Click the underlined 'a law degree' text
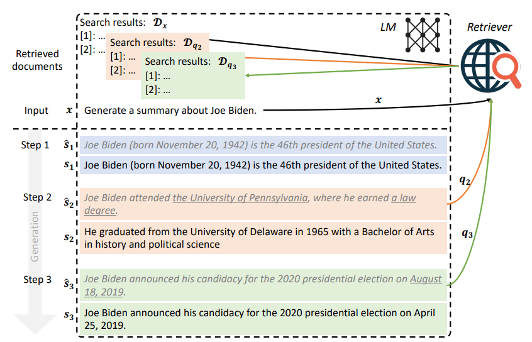Image resolution: width=532 pixels, height=342 pixels. 402,198
